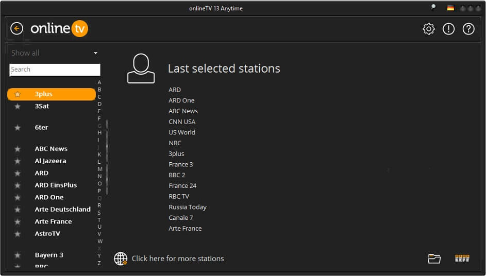Open help with the question mark icon
This screenshot has width=486, height=276.
pos(468,29)
